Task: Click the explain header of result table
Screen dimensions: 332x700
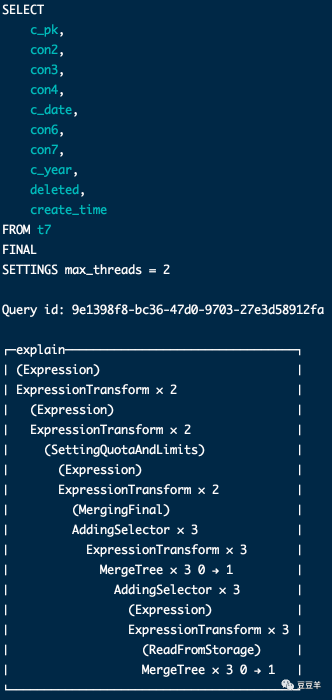Action: click(40, 350)
